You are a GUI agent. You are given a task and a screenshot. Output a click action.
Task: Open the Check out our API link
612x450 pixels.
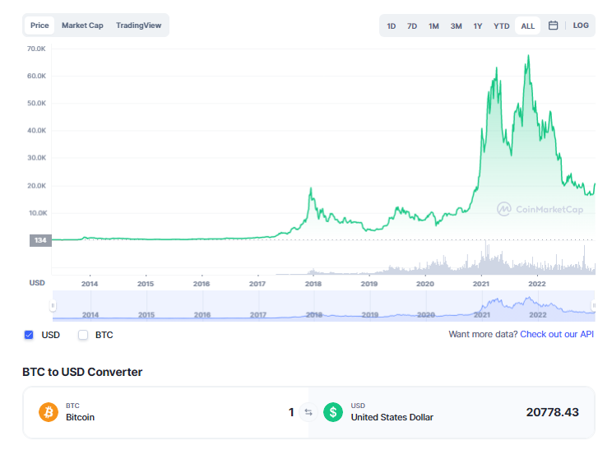click(x=557, y=335)
